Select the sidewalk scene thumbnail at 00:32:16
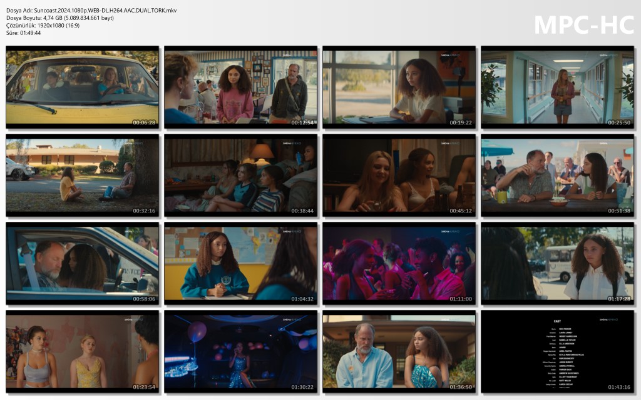The width and height of the screenshot is (641, 400). [x=83, y=175]
